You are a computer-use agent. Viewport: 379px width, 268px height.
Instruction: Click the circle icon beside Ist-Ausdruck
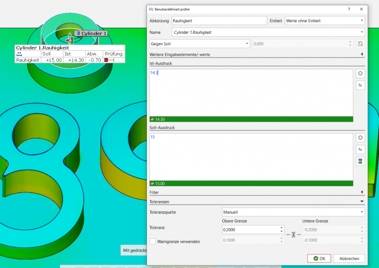tap(360, 73)
